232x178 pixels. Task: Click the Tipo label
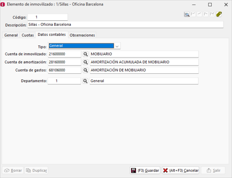(42, 47)
